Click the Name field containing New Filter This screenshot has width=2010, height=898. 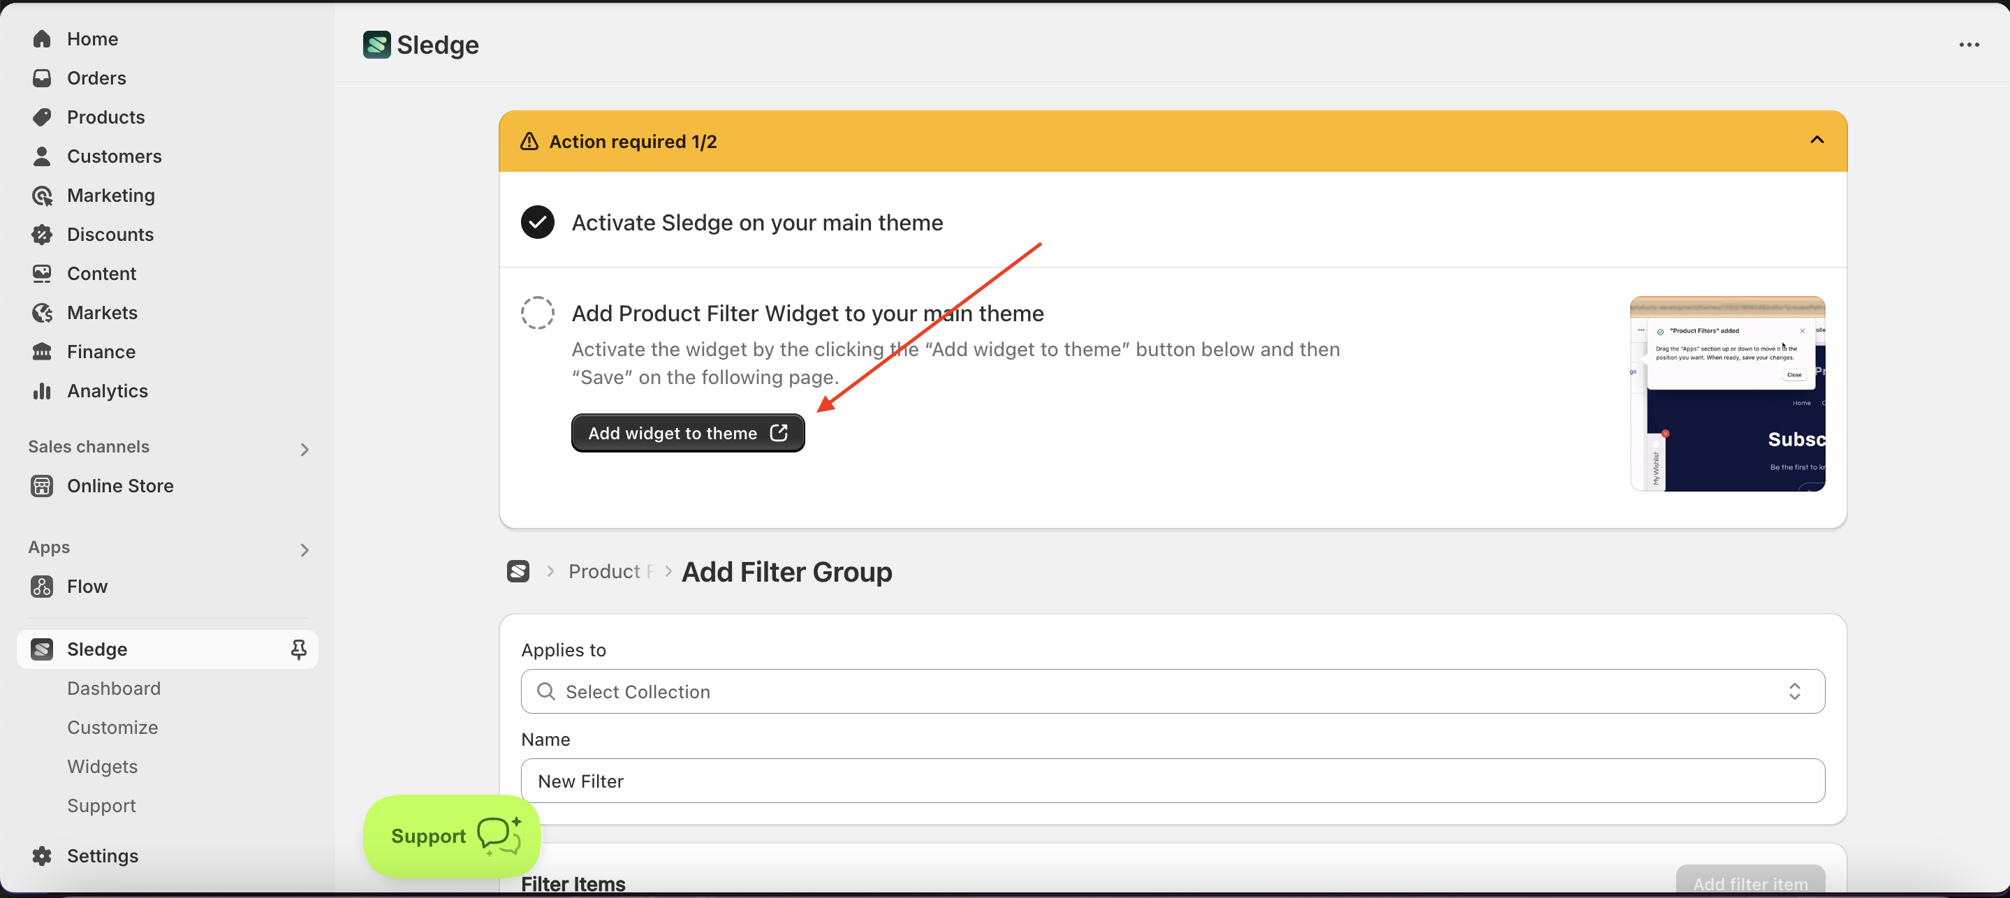coord(1173,781)
